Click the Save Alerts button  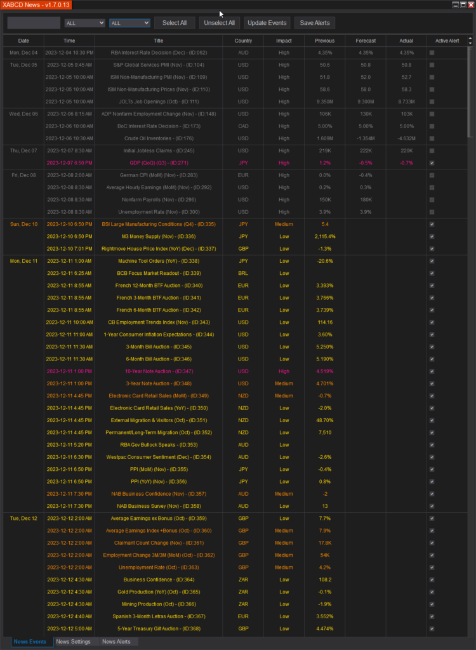[x=315, y=23]
